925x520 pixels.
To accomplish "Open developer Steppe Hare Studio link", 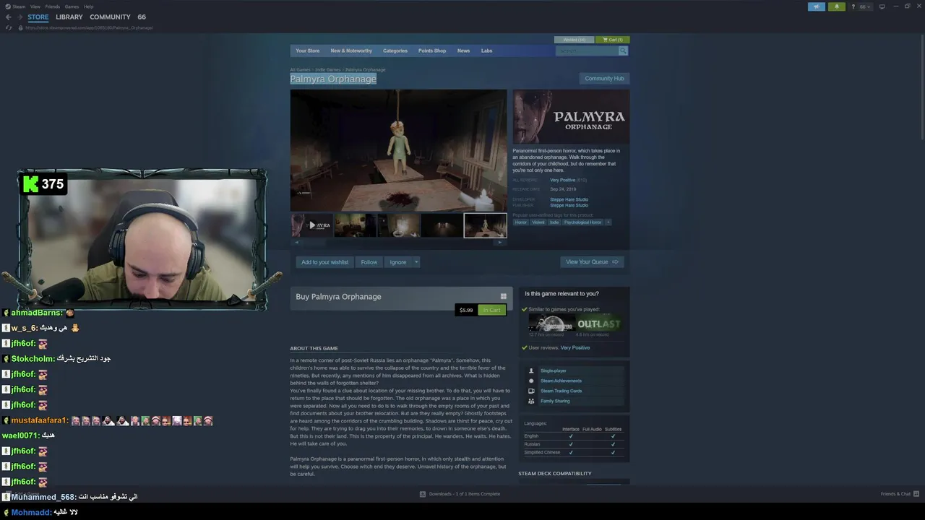I will point(569,199).
